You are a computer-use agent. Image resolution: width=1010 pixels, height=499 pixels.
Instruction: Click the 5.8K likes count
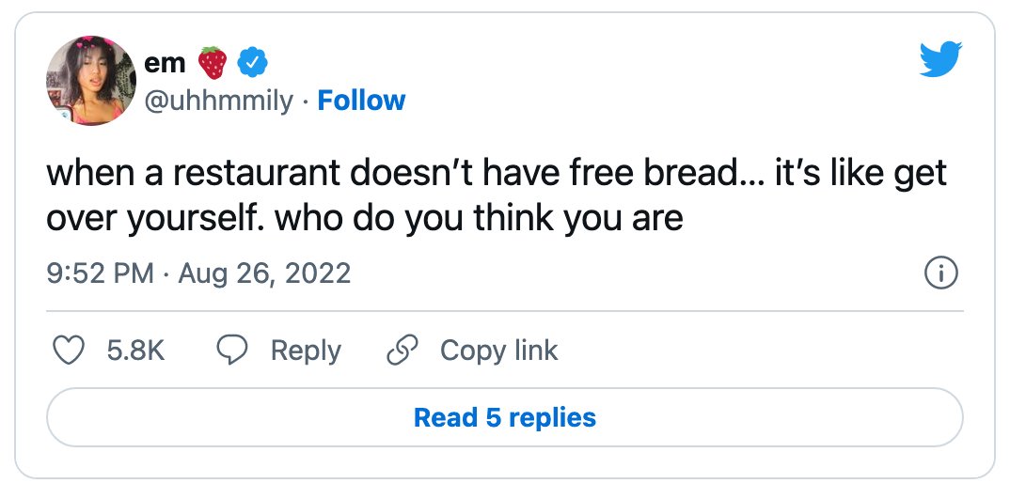136,351
